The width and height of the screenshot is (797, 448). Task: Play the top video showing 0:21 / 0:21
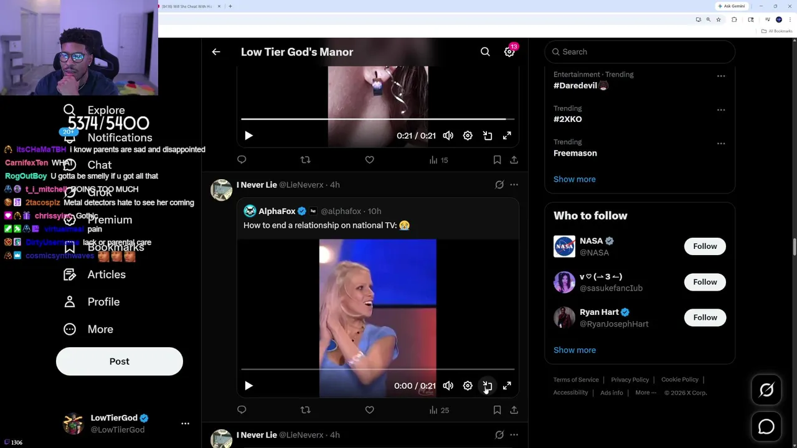(x=248, y=136)
